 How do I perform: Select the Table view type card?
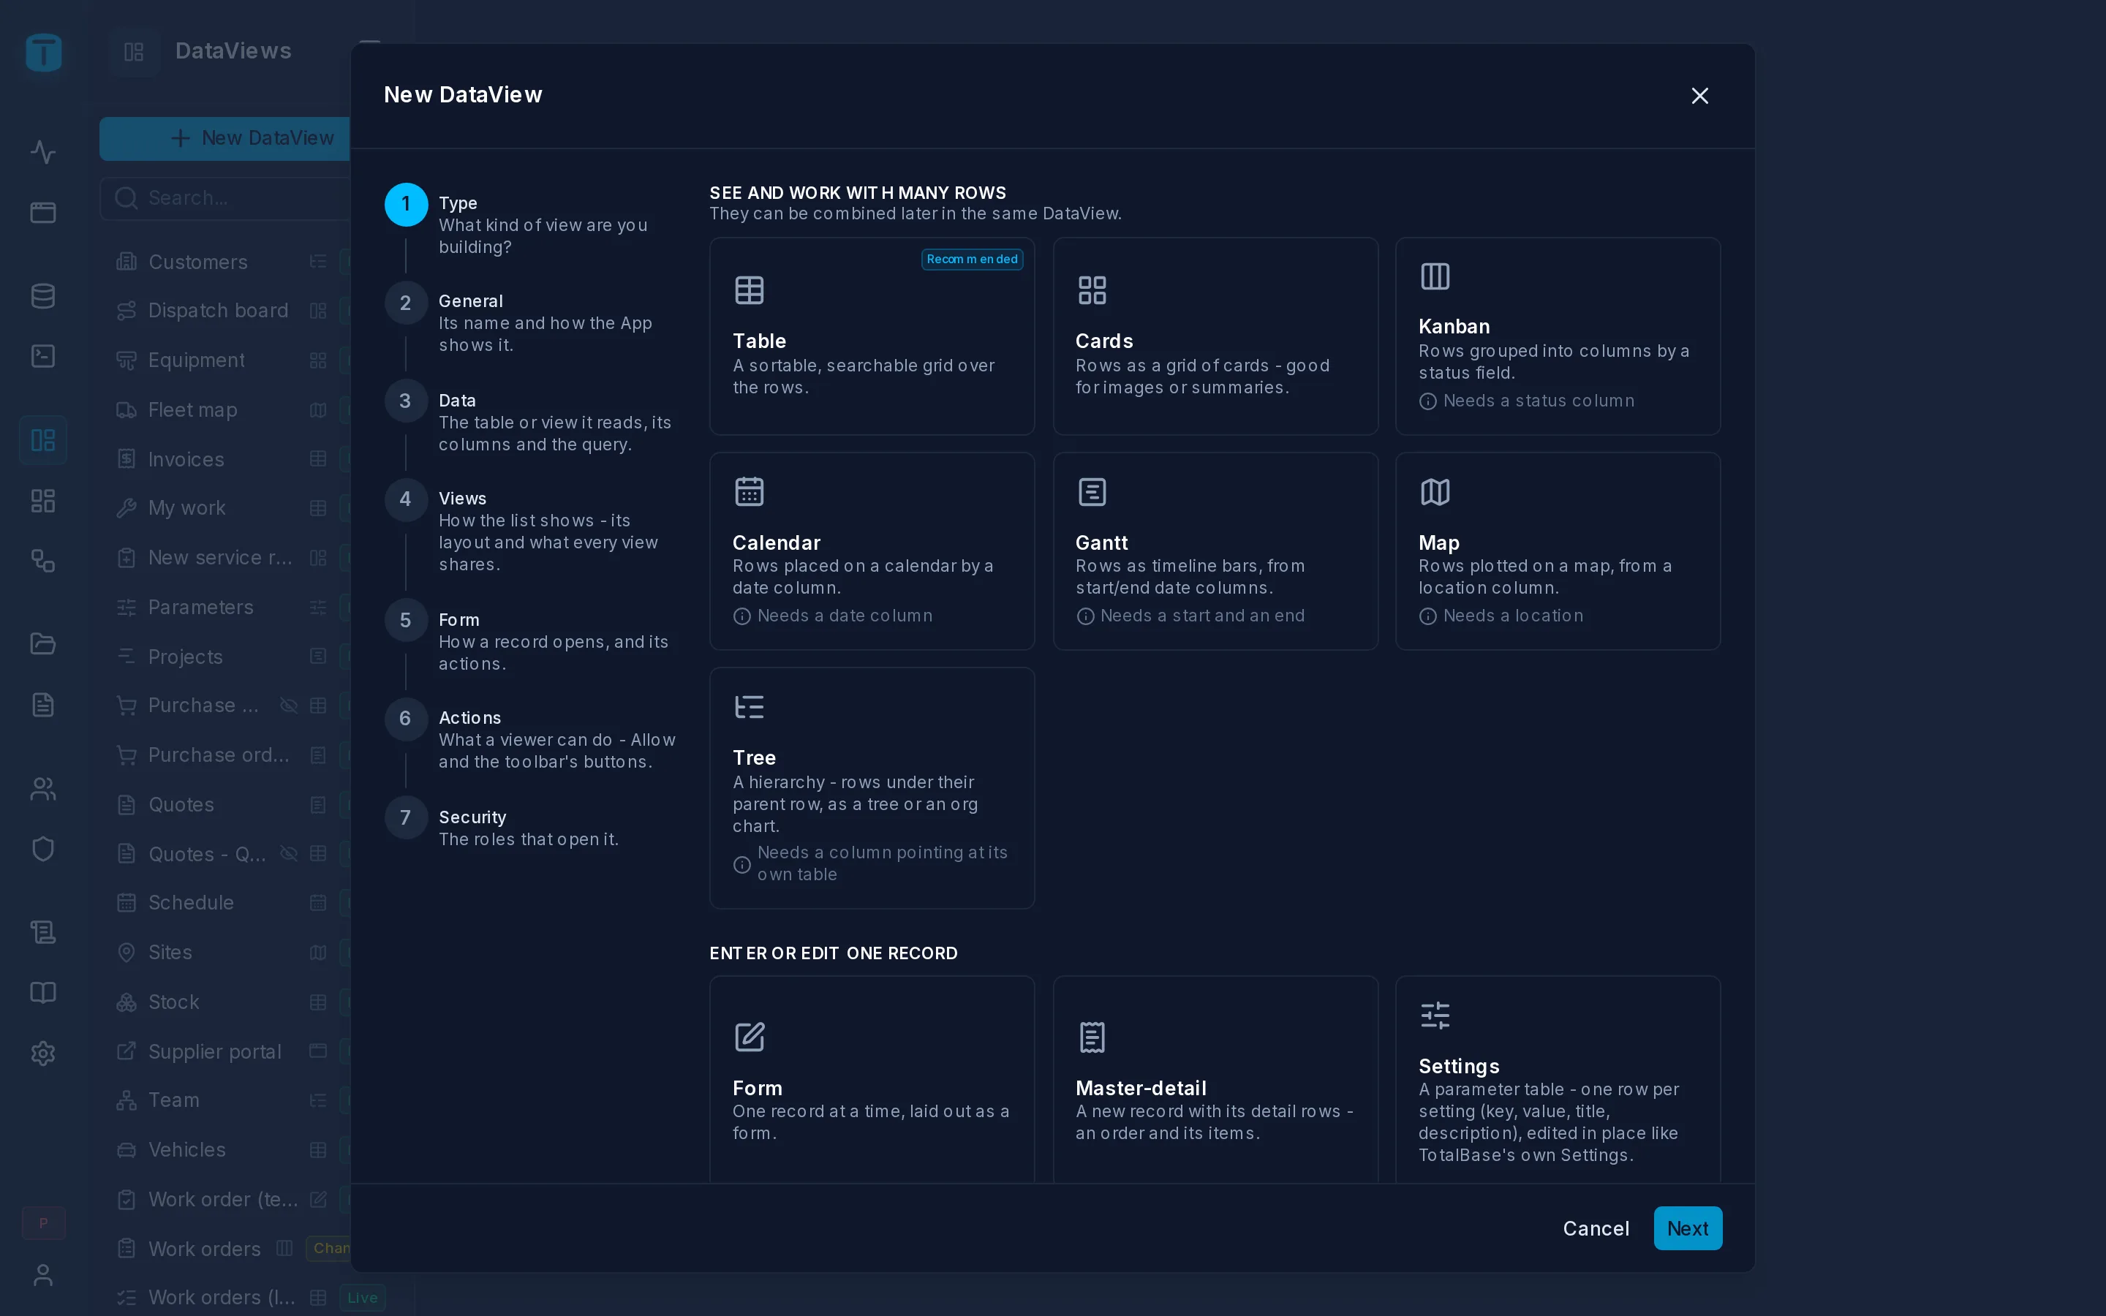[x=872, y=336]
